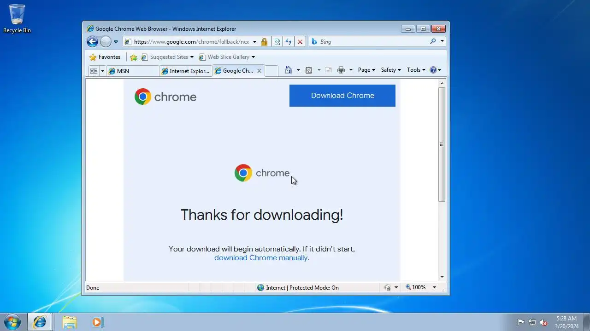Click the vertical scrollbar thumb
Screen dimensions: 590x331
click(x=442, y=144)
